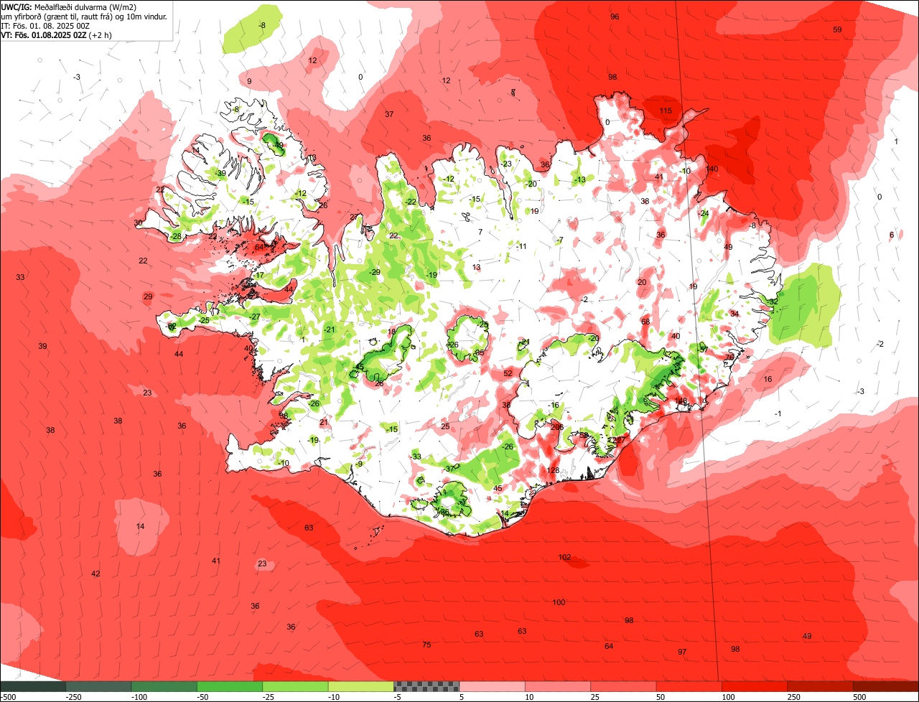Screen dimensions: 919x702
Task: Click the light red swatch between 25 and 50
Action: coord(623,686)
